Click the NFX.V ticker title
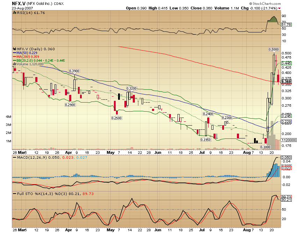 point(16,3)
